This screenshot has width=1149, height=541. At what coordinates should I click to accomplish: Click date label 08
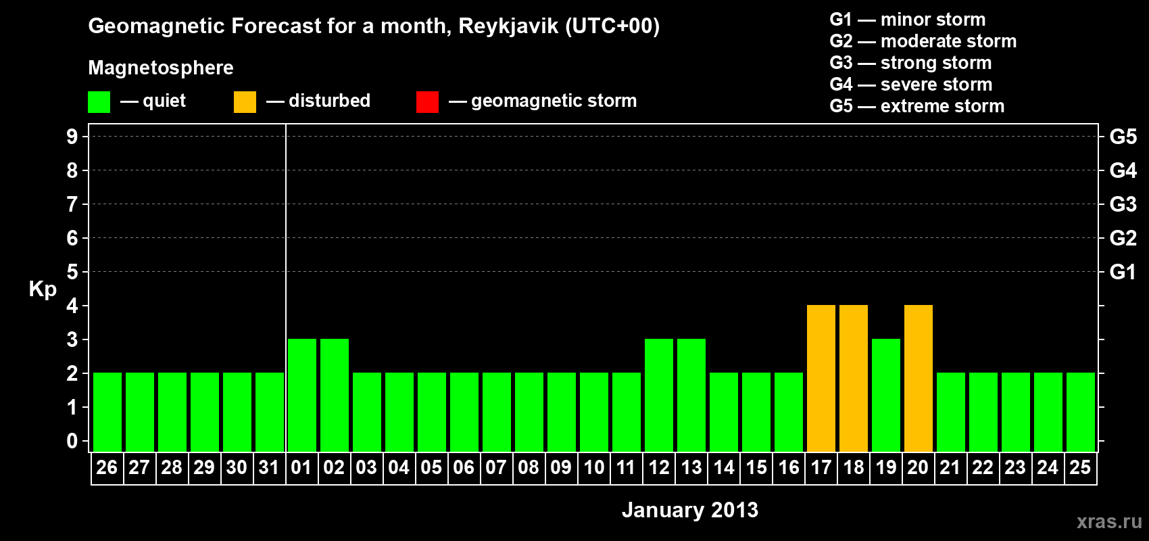529,467
